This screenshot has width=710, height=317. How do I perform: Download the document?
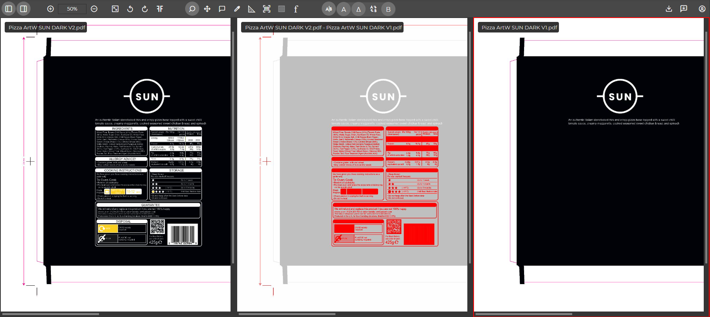[669, 9]
